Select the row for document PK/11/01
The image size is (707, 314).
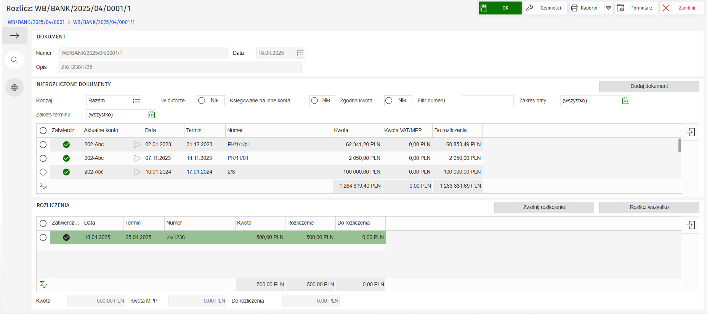point(43,158)
